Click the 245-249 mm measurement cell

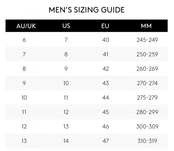coord(147,40)
